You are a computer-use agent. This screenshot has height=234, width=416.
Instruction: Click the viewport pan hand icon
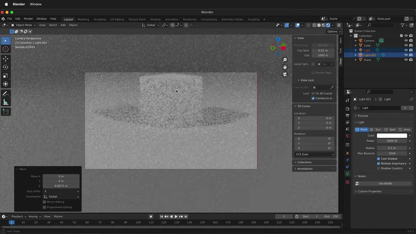[285, 67]
